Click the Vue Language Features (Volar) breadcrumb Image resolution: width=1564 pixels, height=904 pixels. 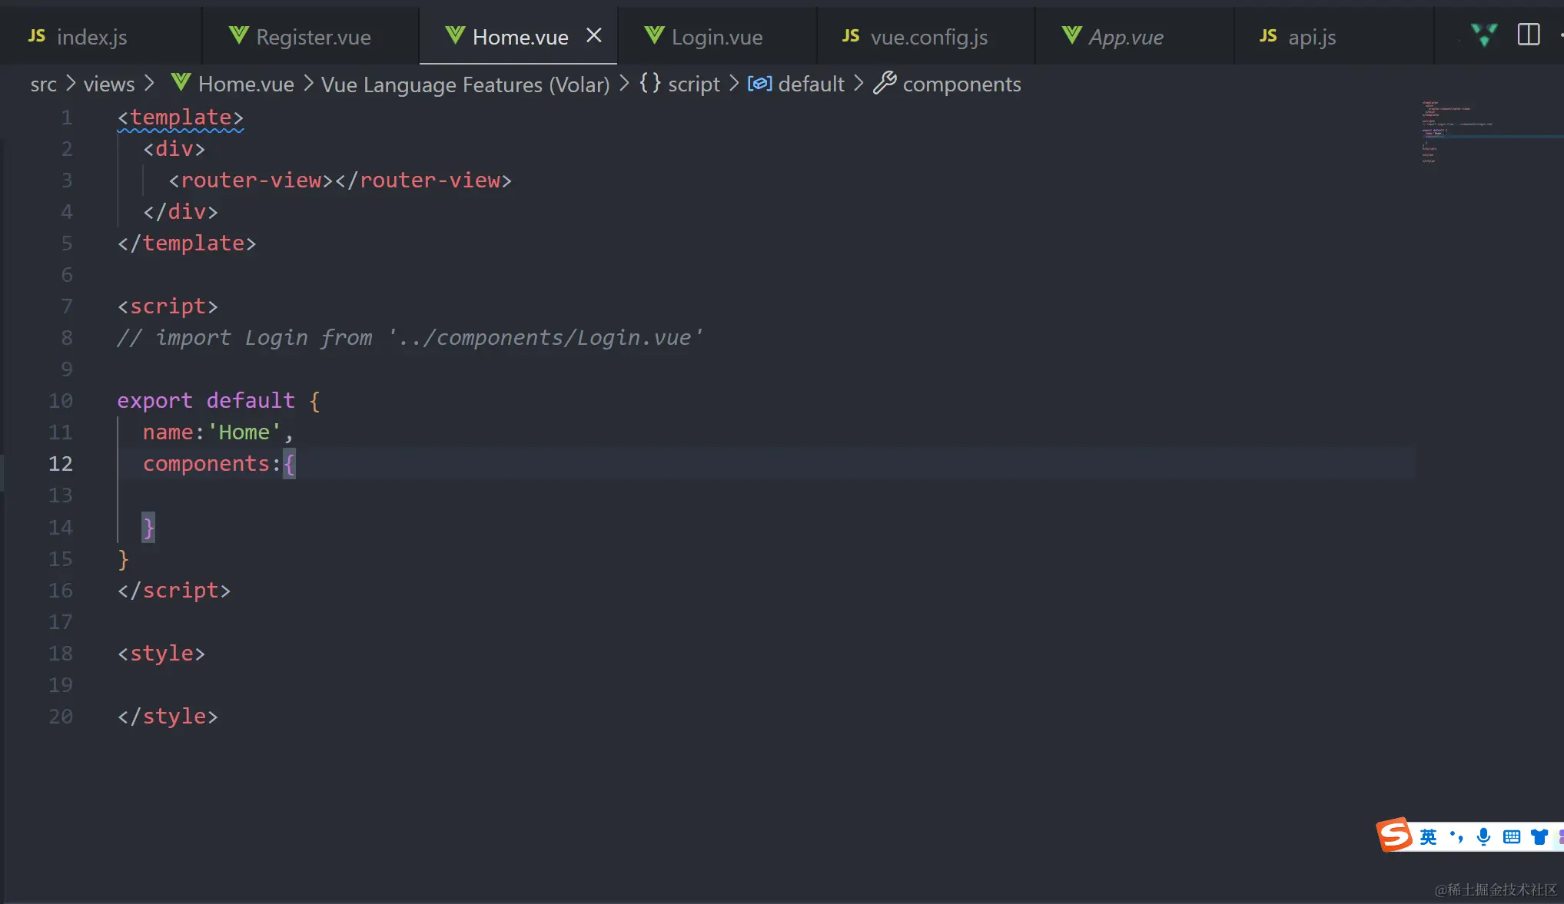tap(465, 84)
